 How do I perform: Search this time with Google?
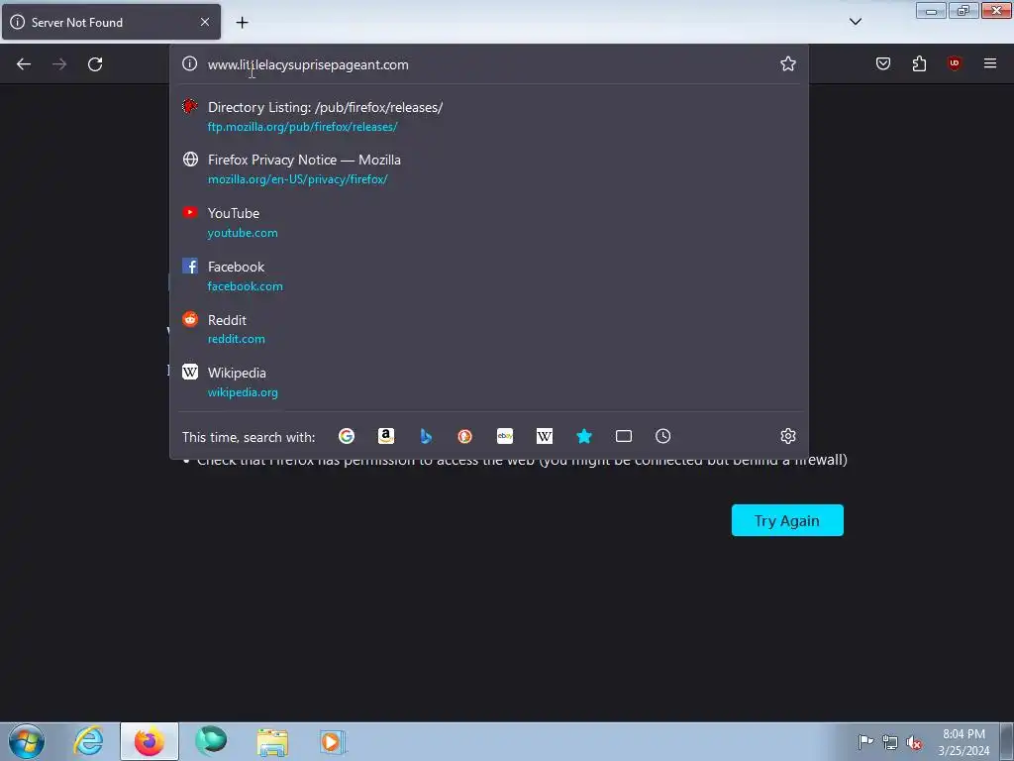[x=347, y=436]
